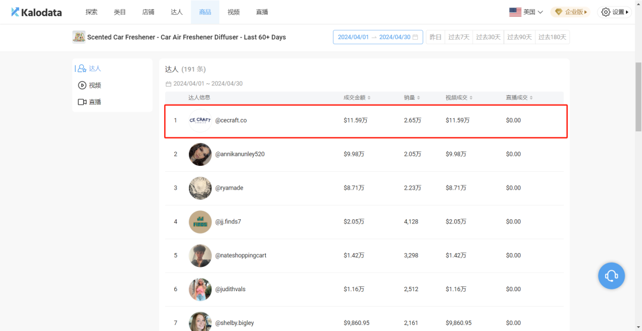This screenshot has width=642, height=331.
Task: Click the $9.98万 amount for @annikanunley520
Action: [354, 155]
